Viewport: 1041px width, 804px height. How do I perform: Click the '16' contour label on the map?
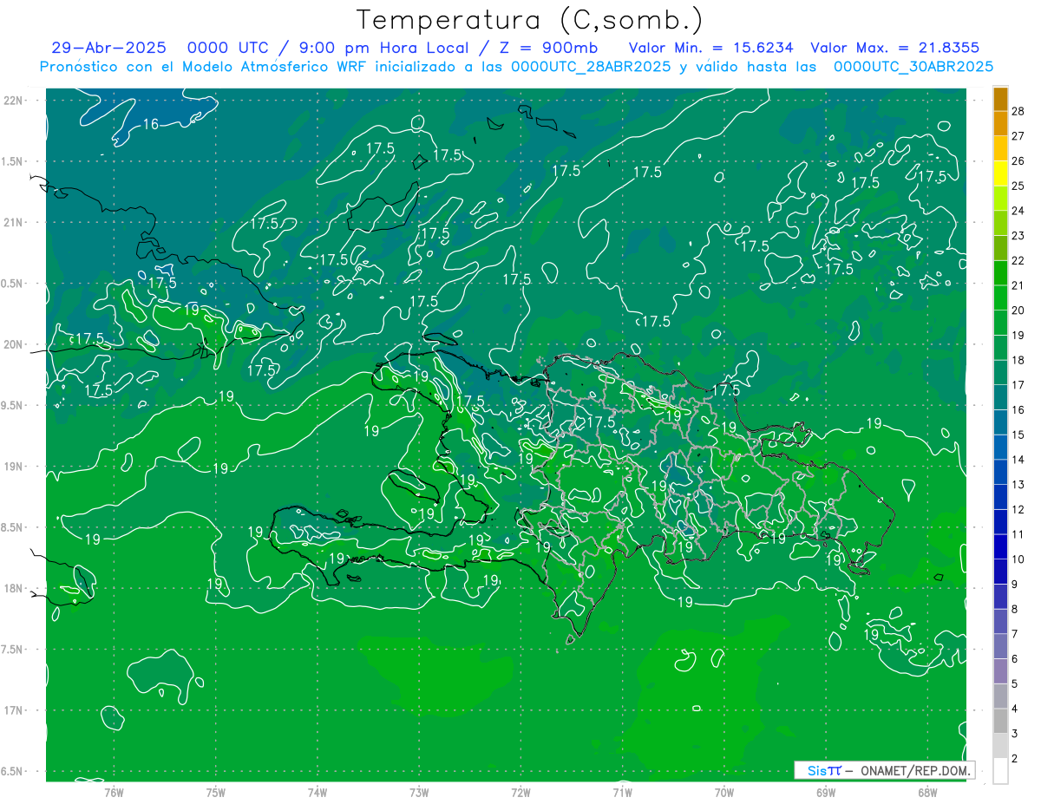150,125
